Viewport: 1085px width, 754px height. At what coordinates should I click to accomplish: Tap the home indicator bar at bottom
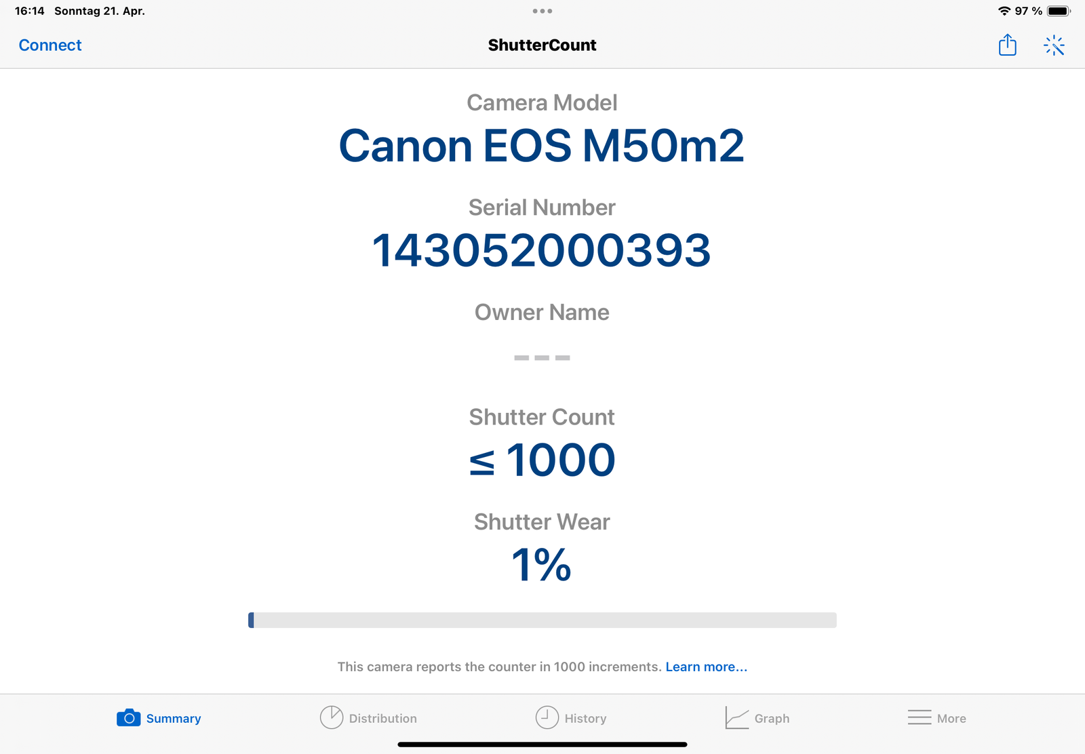542,745
